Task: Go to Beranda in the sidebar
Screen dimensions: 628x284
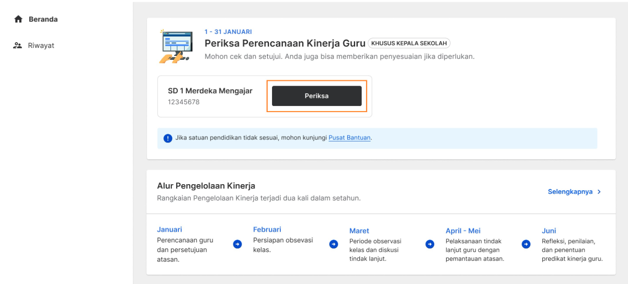Action: click(43, 19)
